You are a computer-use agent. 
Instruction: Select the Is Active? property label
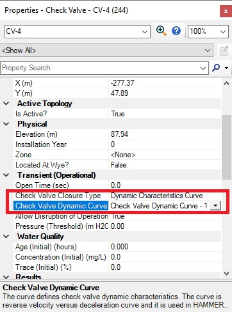31,114
